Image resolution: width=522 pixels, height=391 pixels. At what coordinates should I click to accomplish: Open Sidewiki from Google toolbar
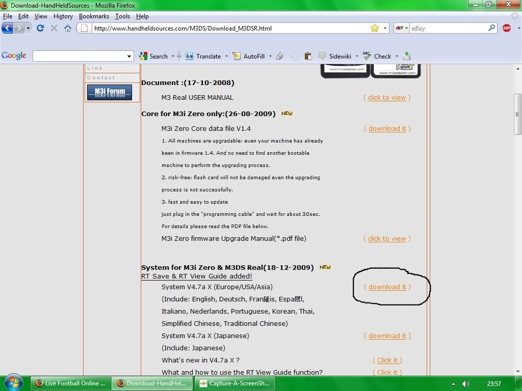(x=335, y=56)
